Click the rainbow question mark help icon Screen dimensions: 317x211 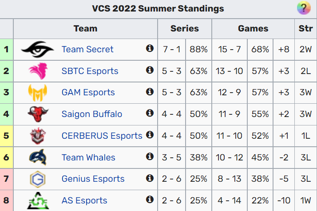(304, 8)
